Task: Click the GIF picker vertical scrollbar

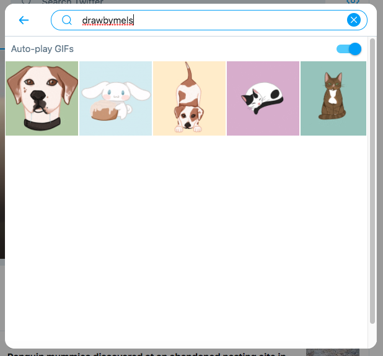Action: (x=372, y=181)
